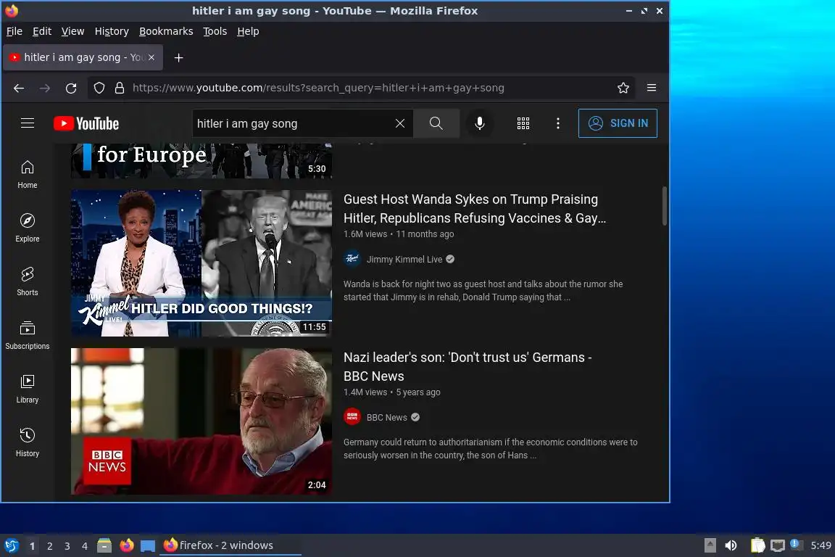Open the Help menu
The width and height of the screenshot is (835, 557).
pos(248,31)
